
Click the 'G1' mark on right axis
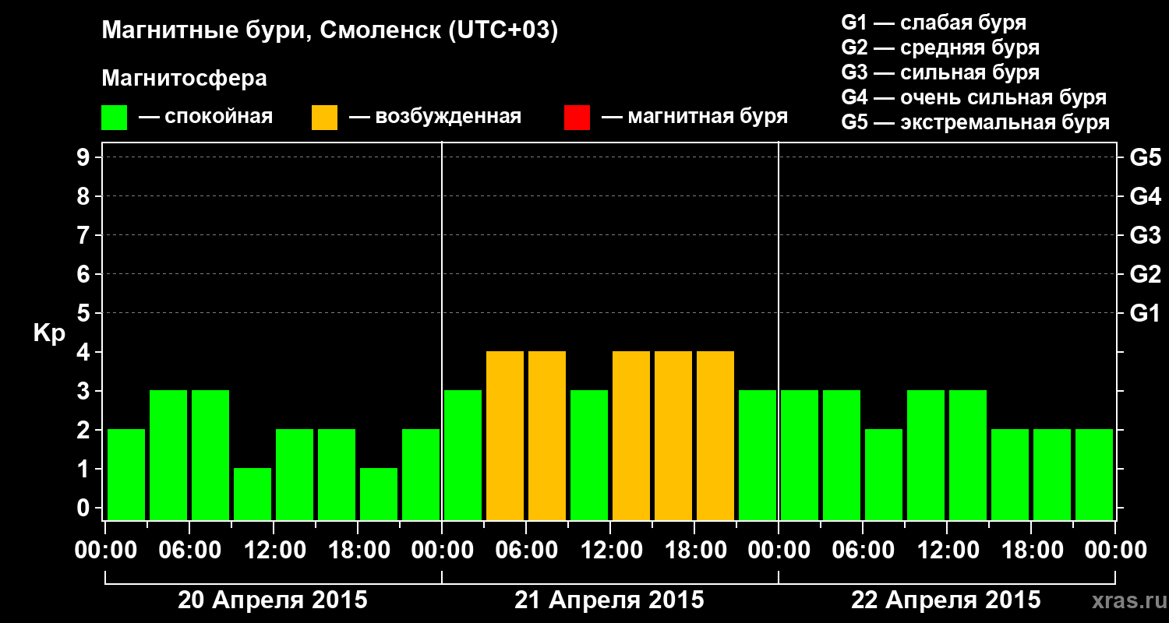[x=1145, y=313]
